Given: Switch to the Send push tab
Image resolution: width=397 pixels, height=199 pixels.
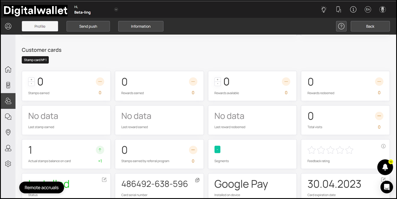Looking at the screenshot, I should coord(88,26).
